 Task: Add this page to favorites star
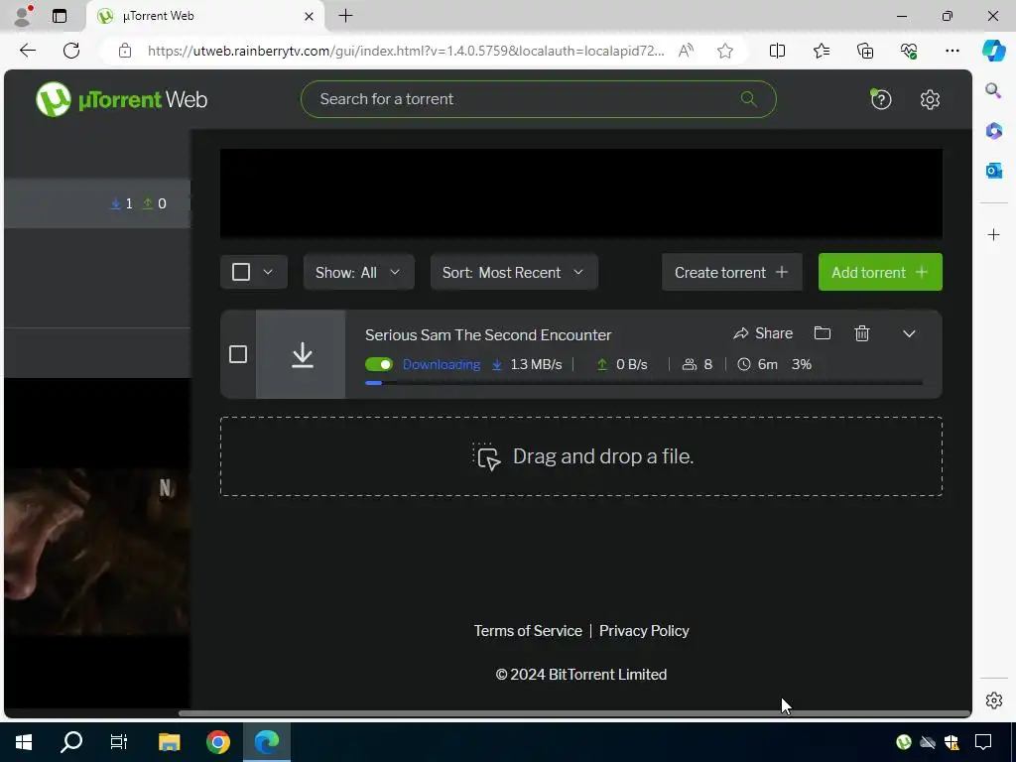click(x=725, y=51)
